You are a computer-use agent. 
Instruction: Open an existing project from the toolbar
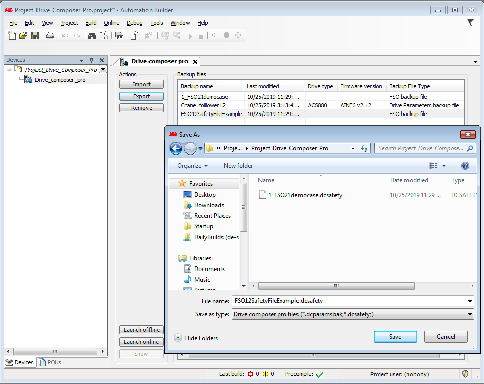pyautogui.click(x=23, y=35)
